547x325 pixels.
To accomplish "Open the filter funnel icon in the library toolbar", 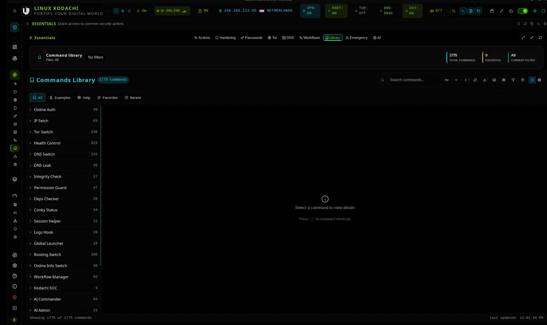I will 513,80.
